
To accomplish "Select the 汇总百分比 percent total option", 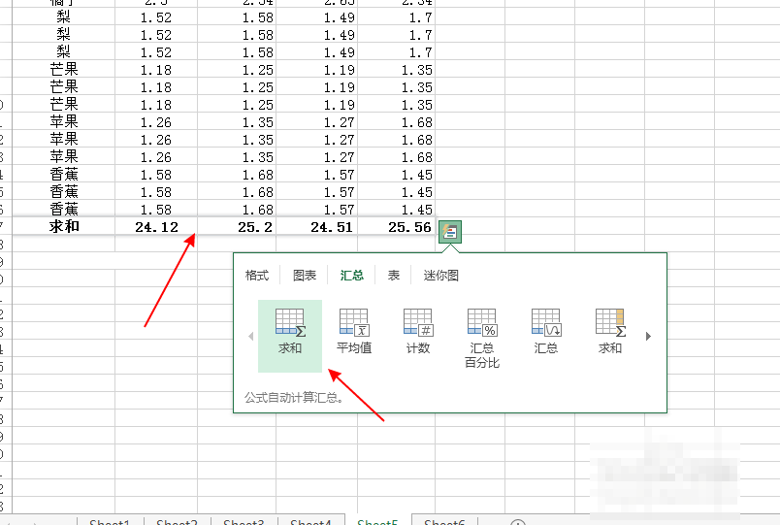I will 481,339.
